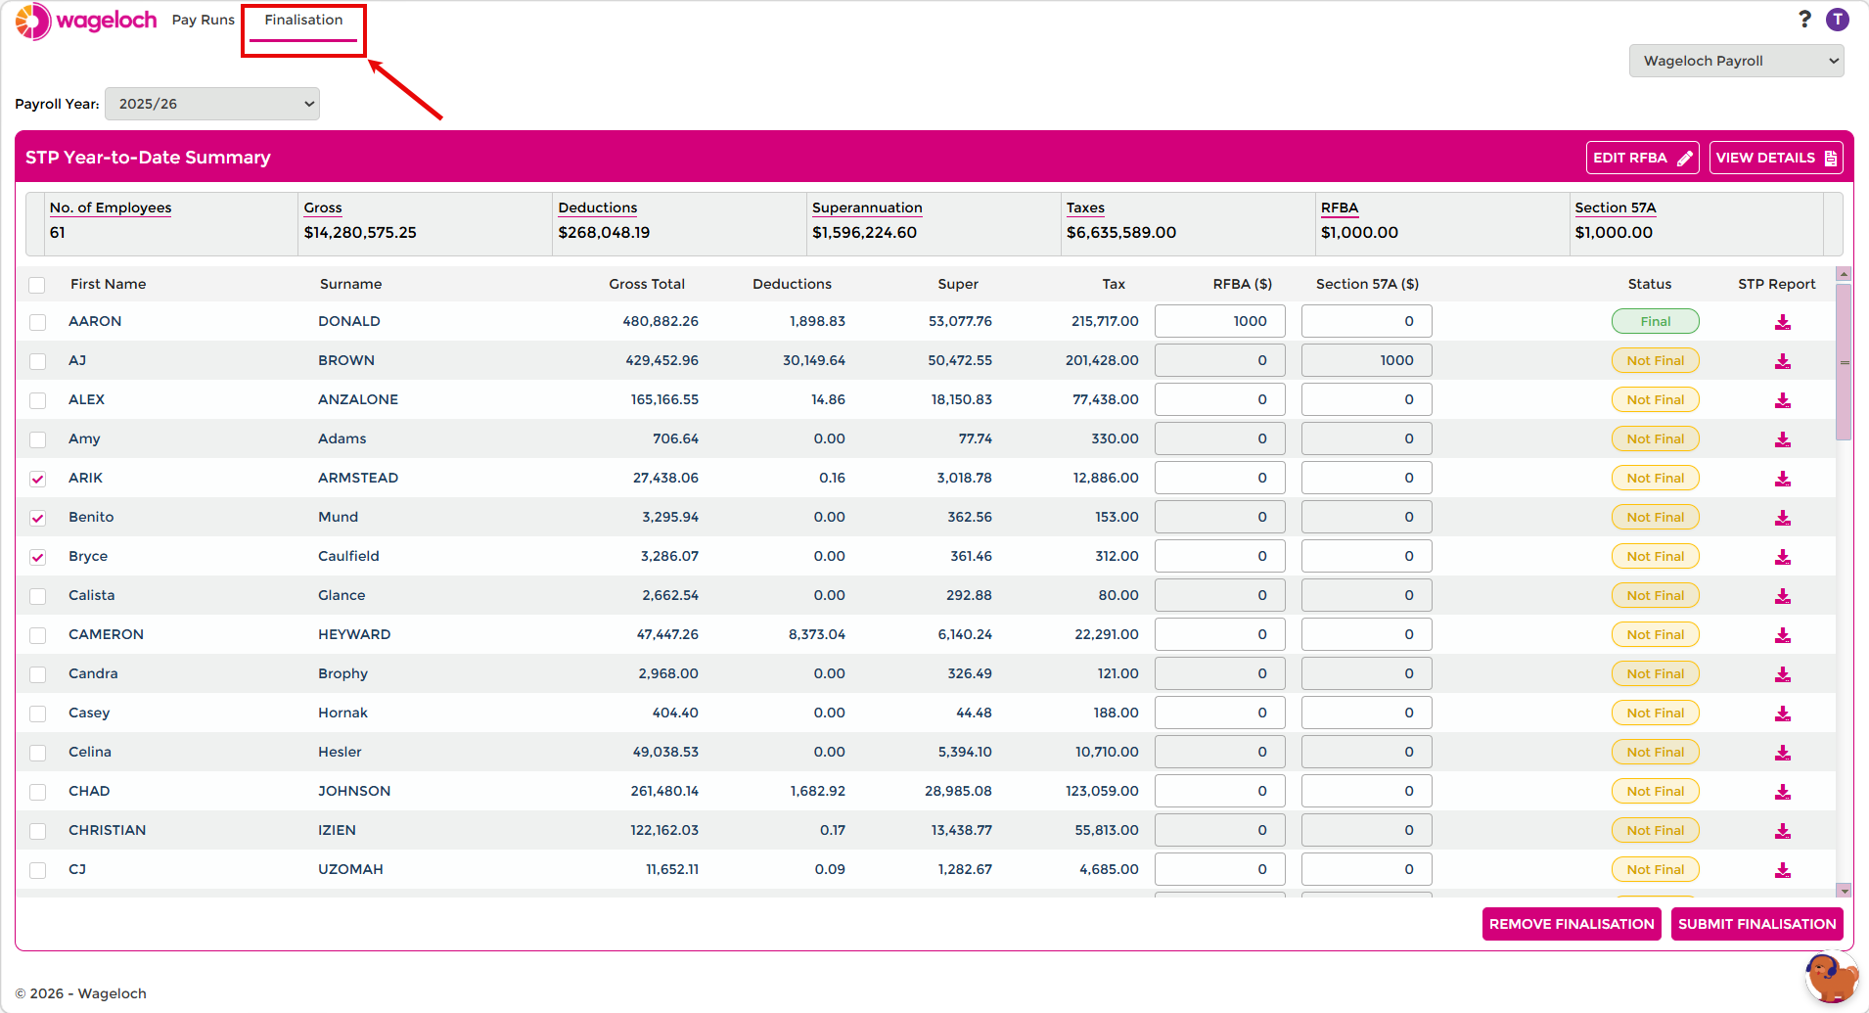This screenshot has height=1013, width=1869.
Task: Tick the checkbox for CAMERON HEYWARD
Action: click(x=37, y=635)
